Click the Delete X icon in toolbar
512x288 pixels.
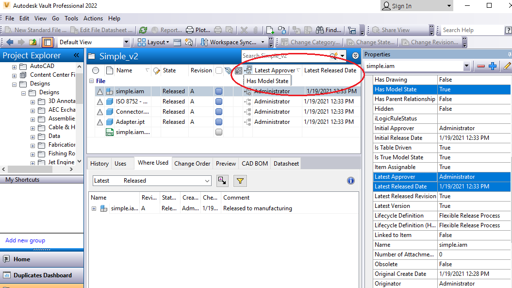point(244,30)
